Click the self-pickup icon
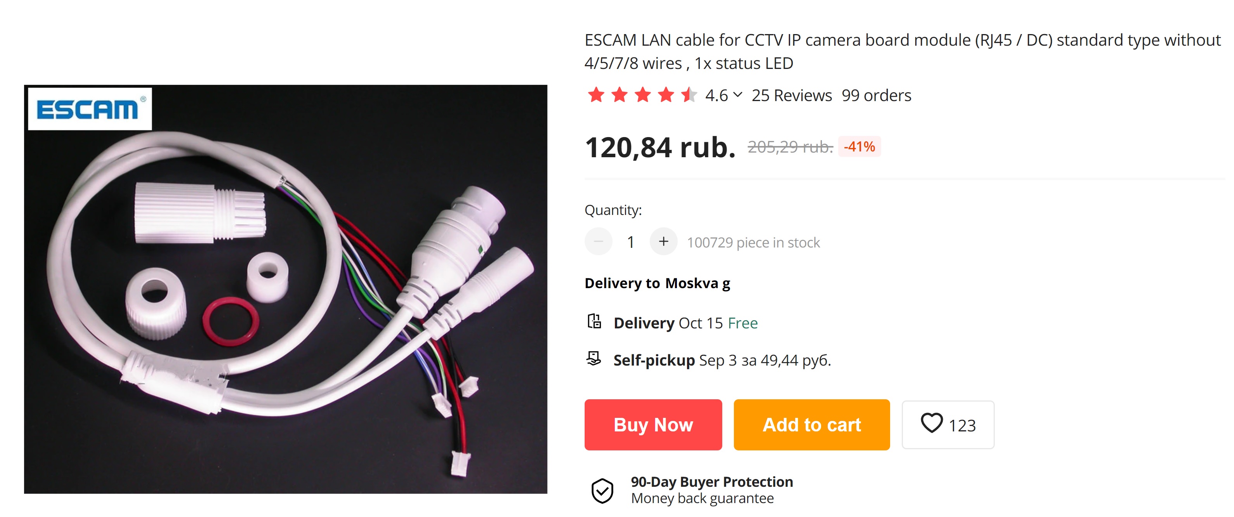The width and height of the screenshot is (1234, 517). pyautogui.click(x=594, y=359)
